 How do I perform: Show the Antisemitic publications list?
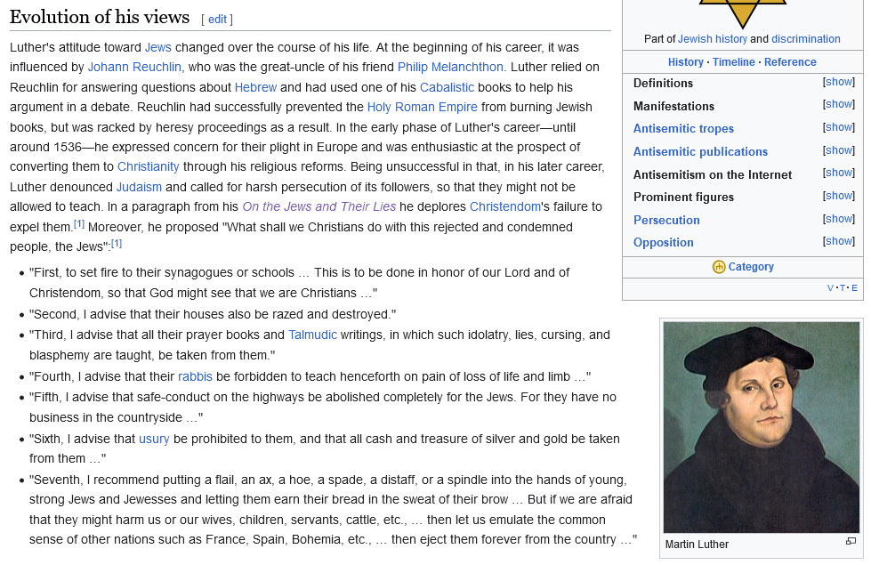point(838,150)
